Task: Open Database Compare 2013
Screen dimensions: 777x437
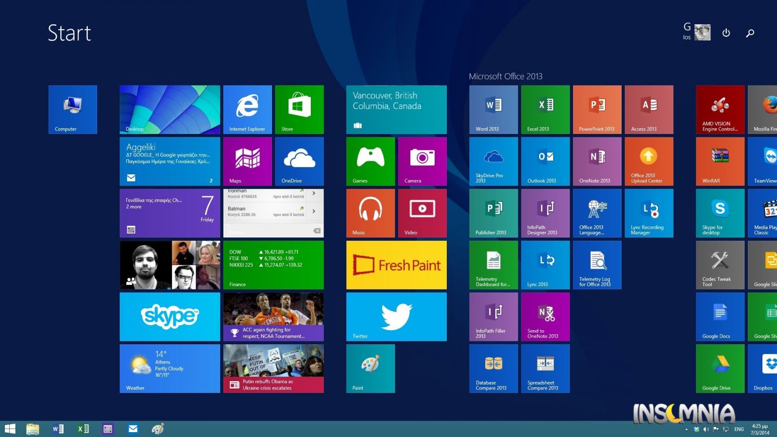Action: click(494, 369)
